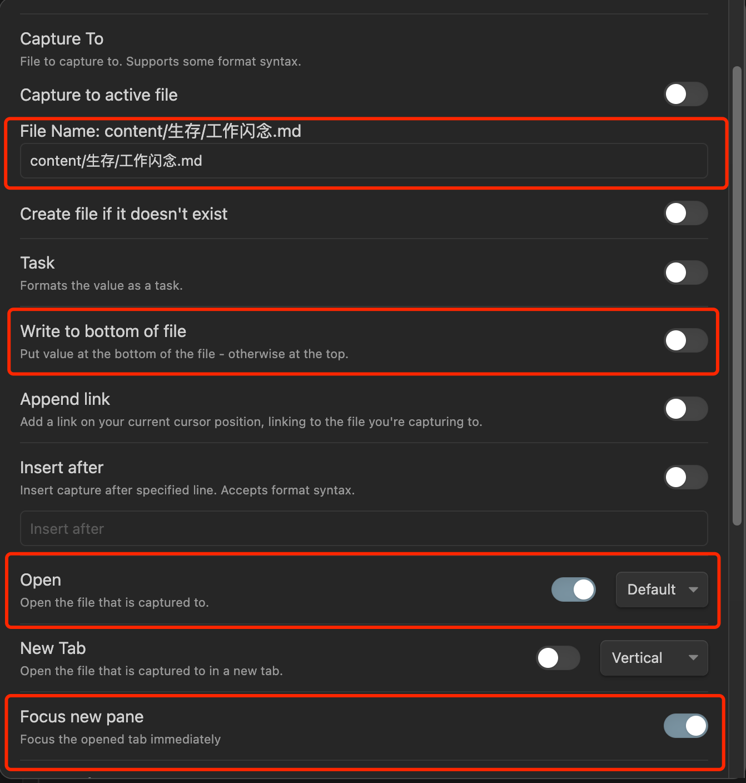Screen dimensions: 746x783
Task: Click the file name path input field
Action: (364, 161)
